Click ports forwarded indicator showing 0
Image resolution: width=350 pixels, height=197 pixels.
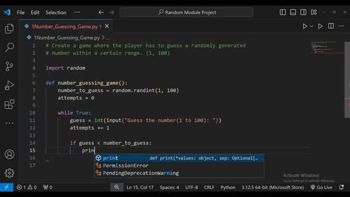click(x=48, y=187)
